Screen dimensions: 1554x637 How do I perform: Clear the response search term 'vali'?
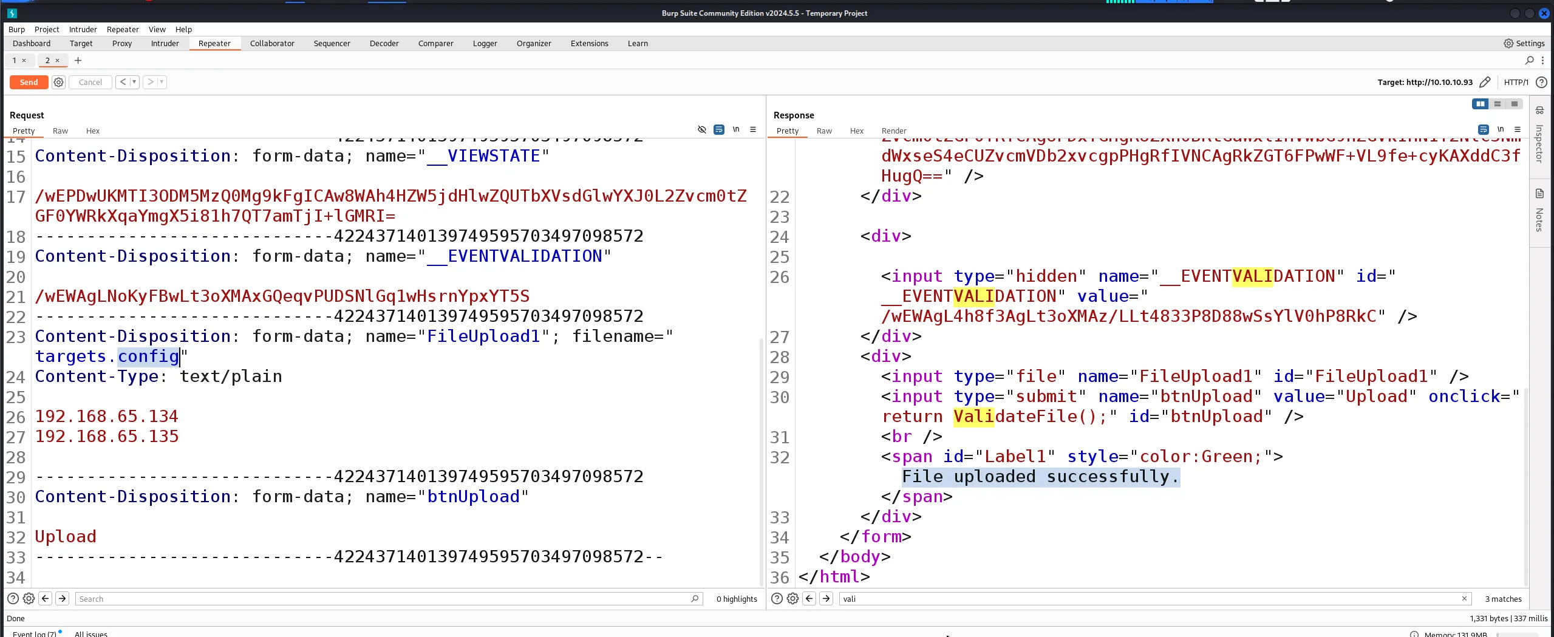1464,599
